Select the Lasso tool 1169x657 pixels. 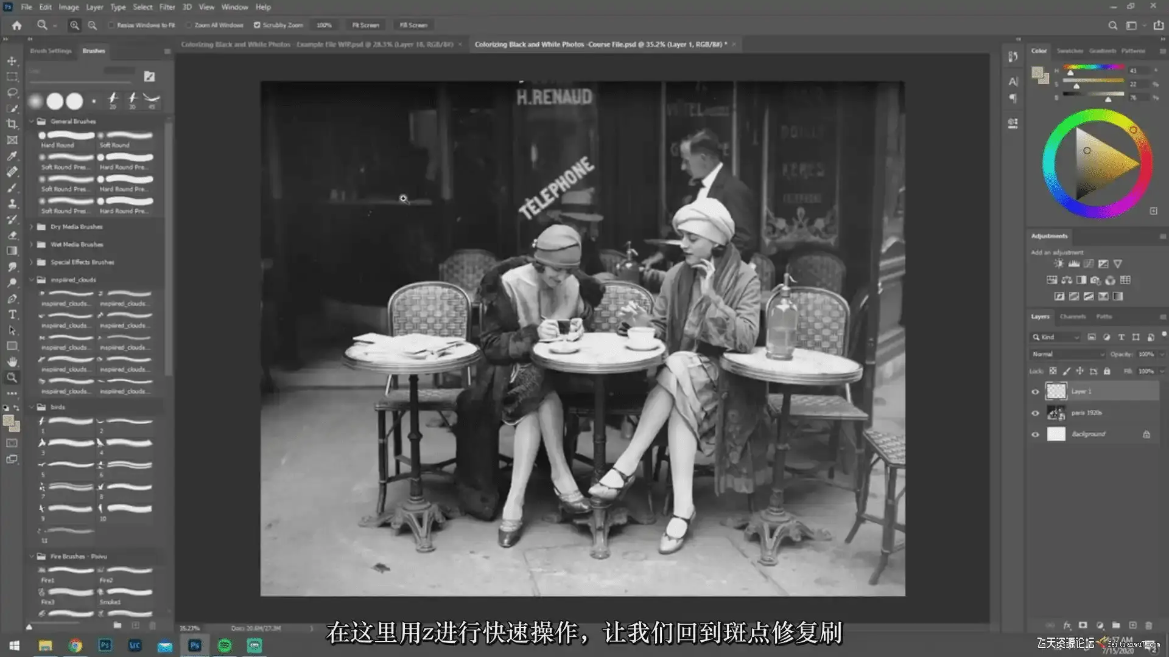coord(12,92)
